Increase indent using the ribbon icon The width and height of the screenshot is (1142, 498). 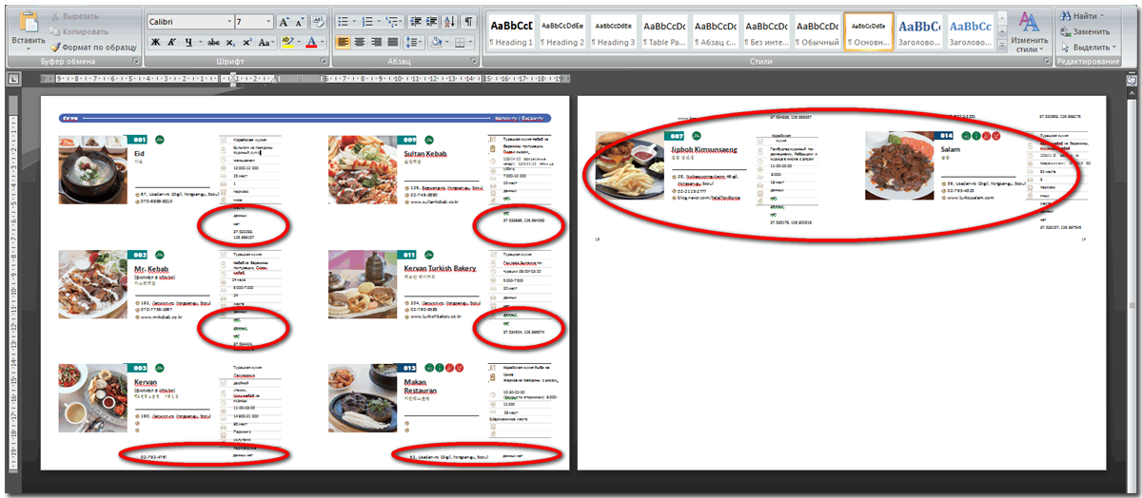tap(433, 21)
